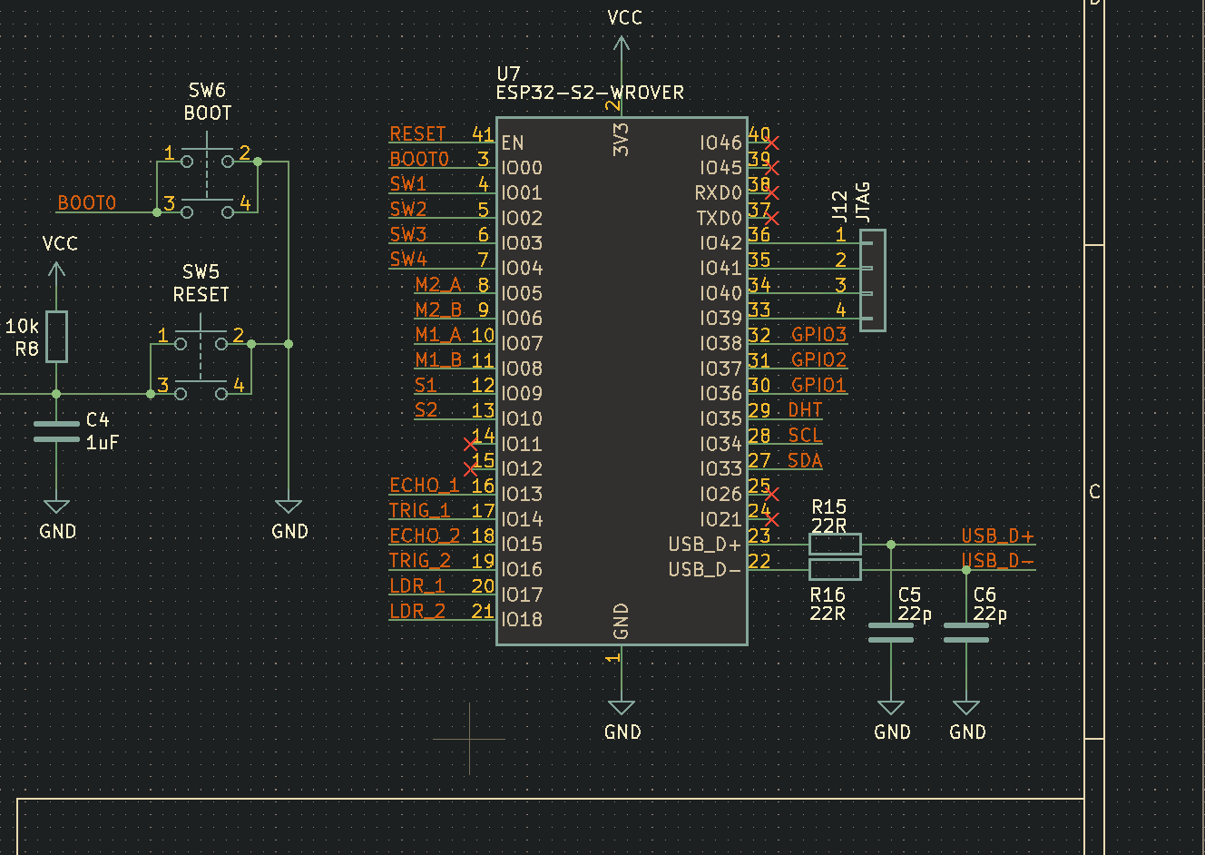Select the BOOT0 net label near SW6
Image resolution: width=1205 pixels, height=855 pixels.
click(x=87, y=202)
